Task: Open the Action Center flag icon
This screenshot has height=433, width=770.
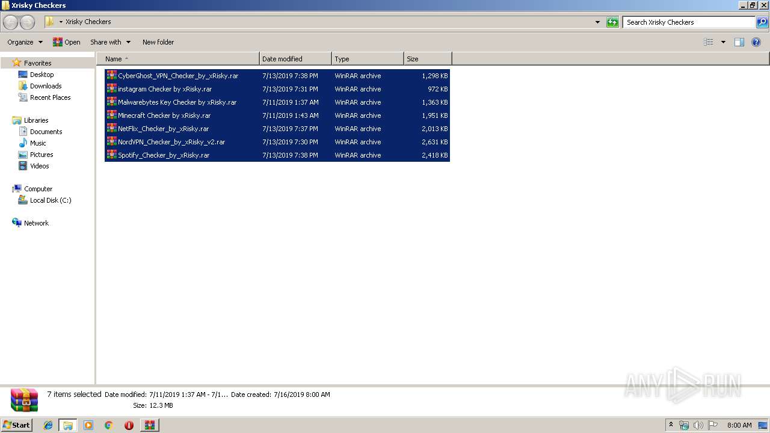Action: coord(713,425)
